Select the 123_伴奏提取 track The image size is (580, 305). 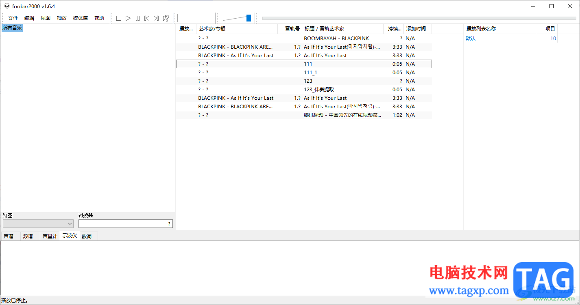point(304,90)
